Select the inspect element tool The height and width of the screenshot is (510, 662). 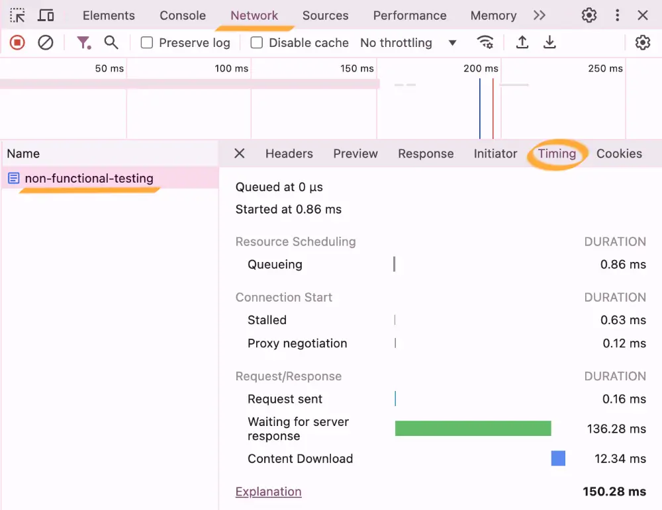(17, 15)
